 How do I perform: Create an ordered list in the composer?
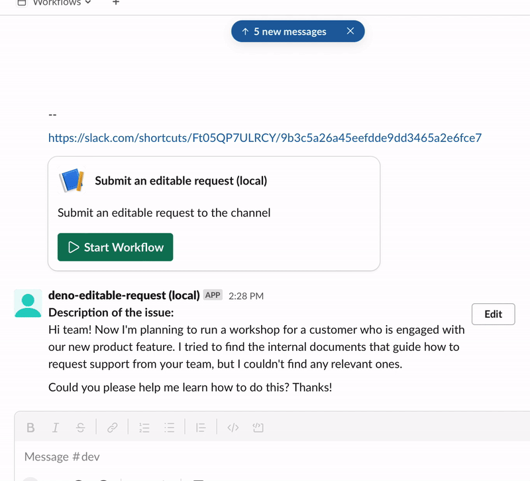point(144,427)
